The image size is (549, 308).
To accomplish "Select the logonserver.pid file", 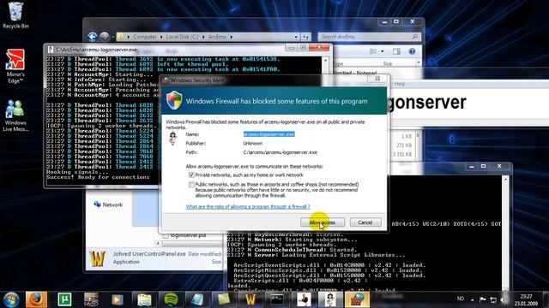I will pyautogui.click(x=188, y=236).
